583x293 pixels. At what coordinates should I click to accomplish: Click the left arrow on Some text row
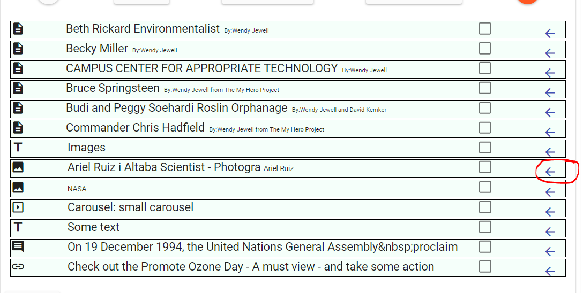[550, 232]
